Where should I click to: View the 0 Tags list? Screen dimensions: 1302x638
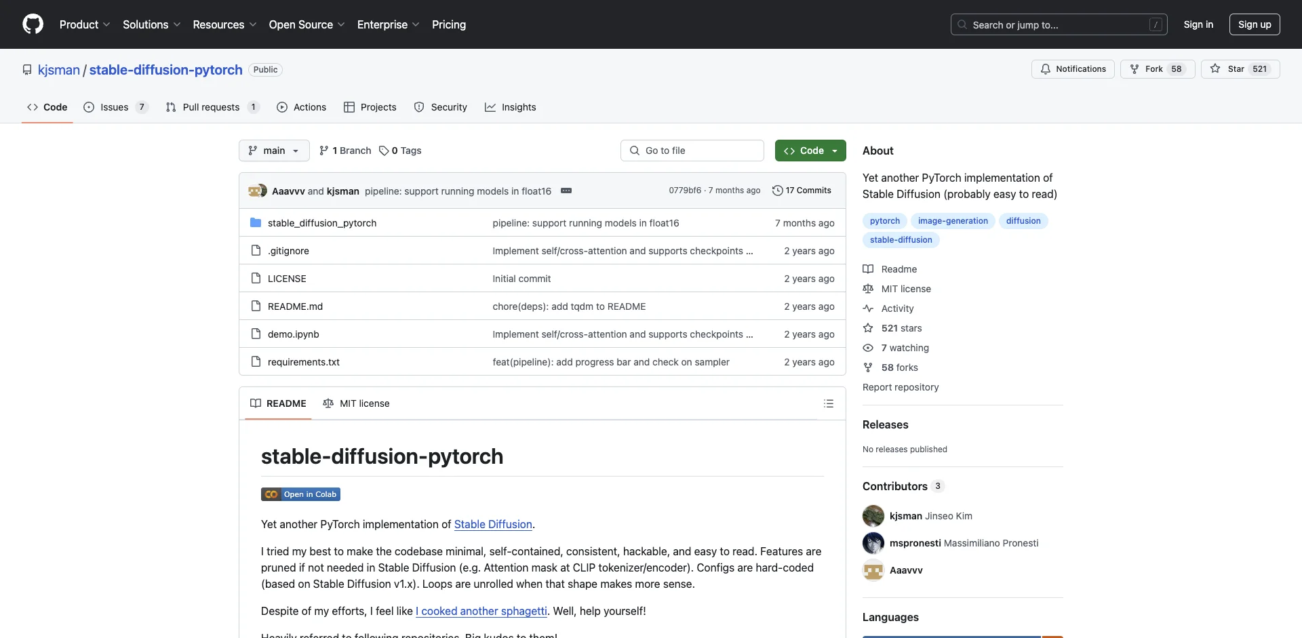[x=400, y=151]
